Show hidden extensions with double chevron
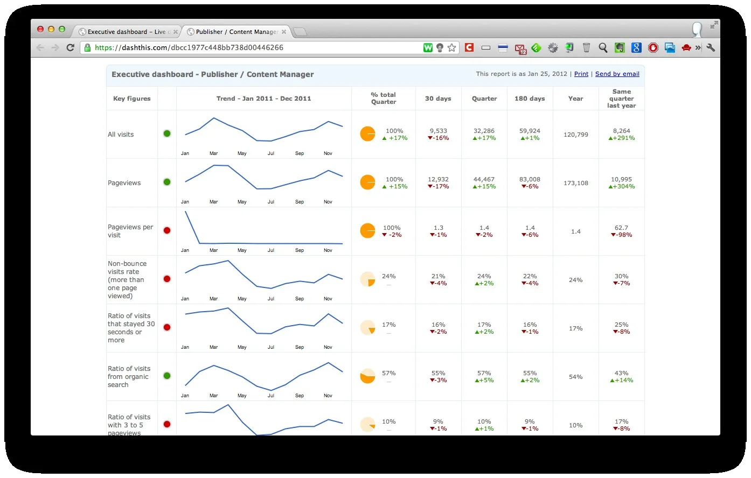Image resolution: width=751 pixels, height=478 pixels. tap(698, 47)
